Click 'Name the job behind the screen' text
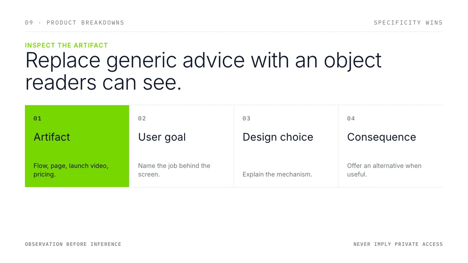This screenshot has width=468, height=263. tap(174, 170)
